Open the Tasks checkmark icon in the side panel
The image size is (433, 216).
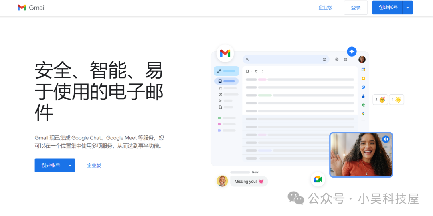363,87
